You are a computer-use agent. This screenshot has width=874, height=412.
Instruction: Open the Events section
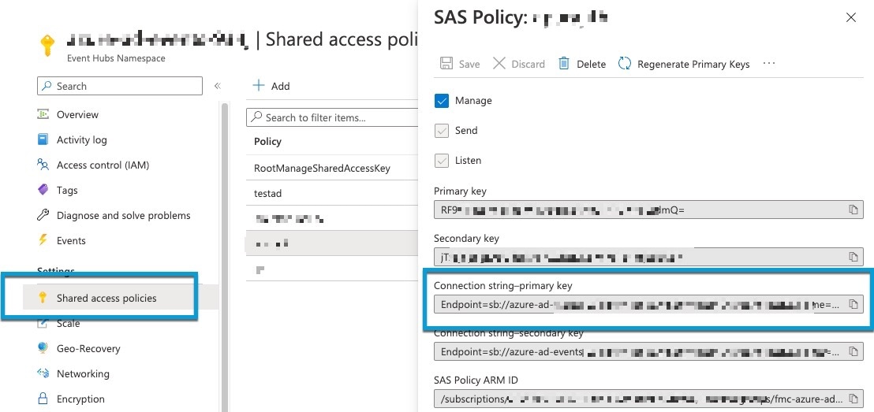tap(71, 240)
